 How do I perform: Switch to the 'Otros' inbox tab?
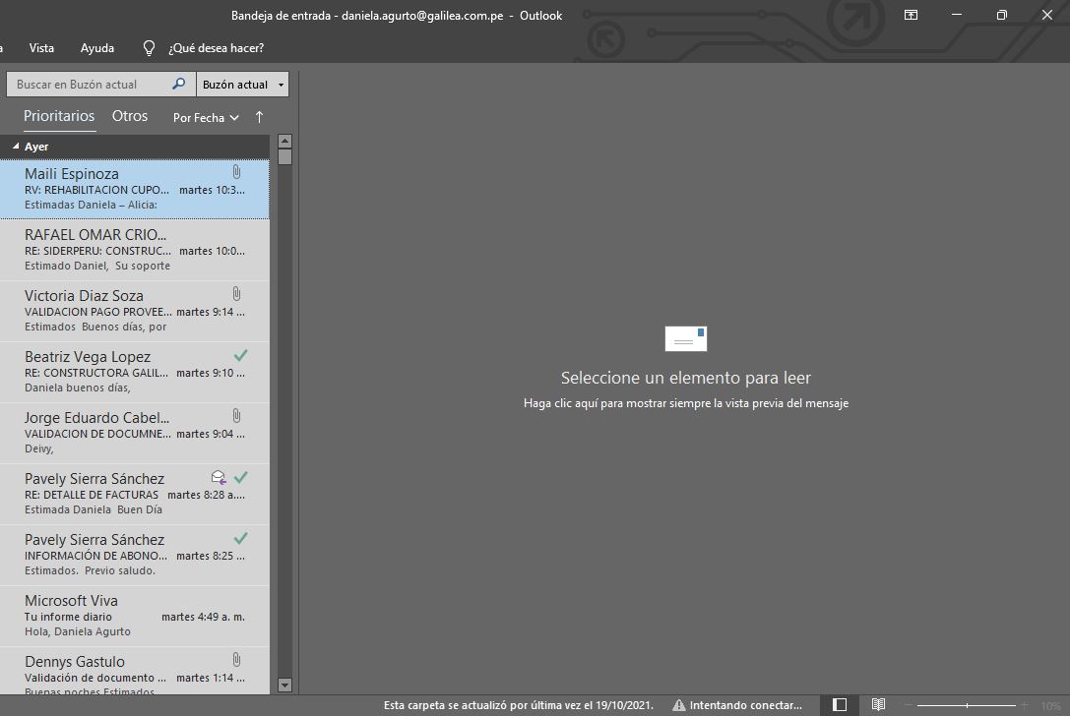click(x=130, y=116)
